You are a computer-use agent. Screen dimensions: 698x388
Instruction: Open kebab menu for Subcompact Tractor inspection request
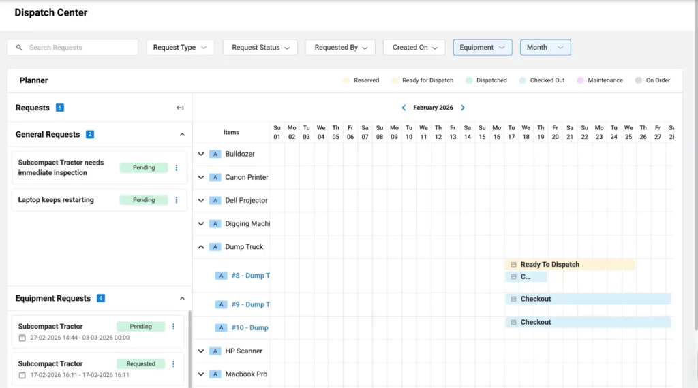coord(177,167)
